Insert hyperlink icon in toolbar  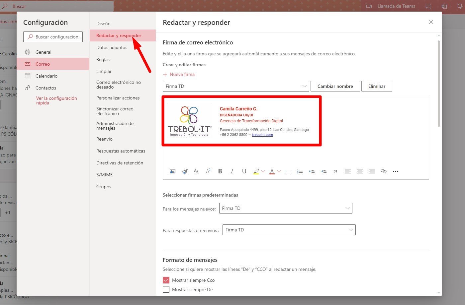(x=384, y=171)
